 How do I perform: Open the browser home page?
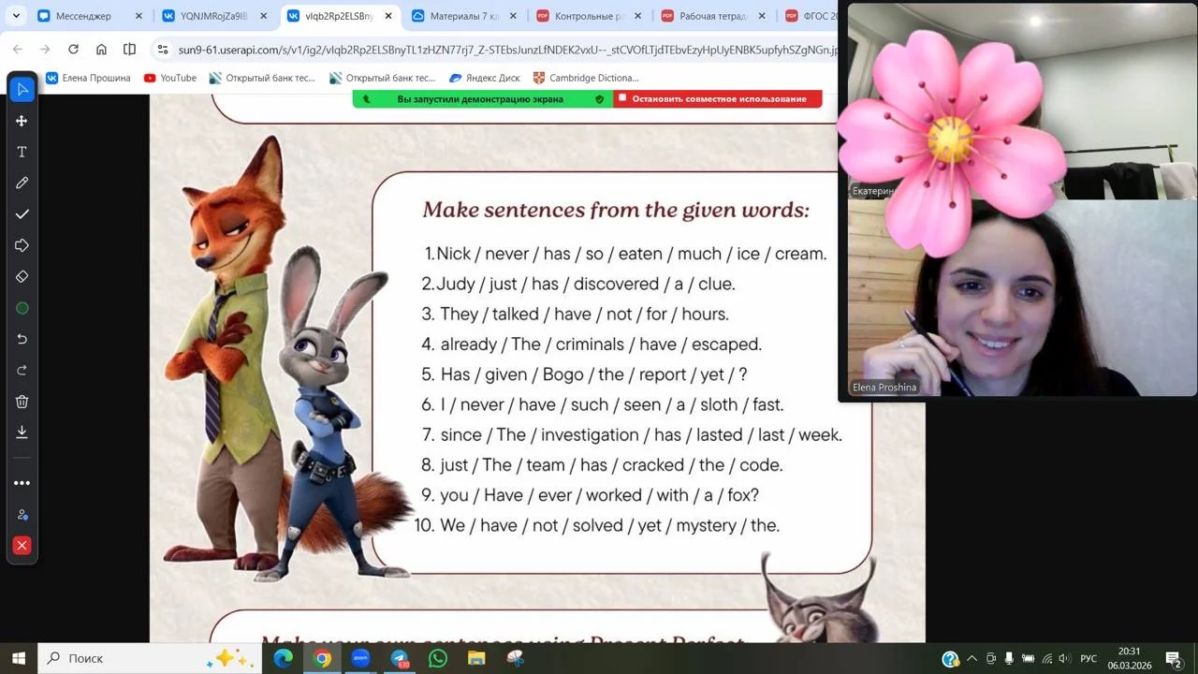click(x=101, y=49)
